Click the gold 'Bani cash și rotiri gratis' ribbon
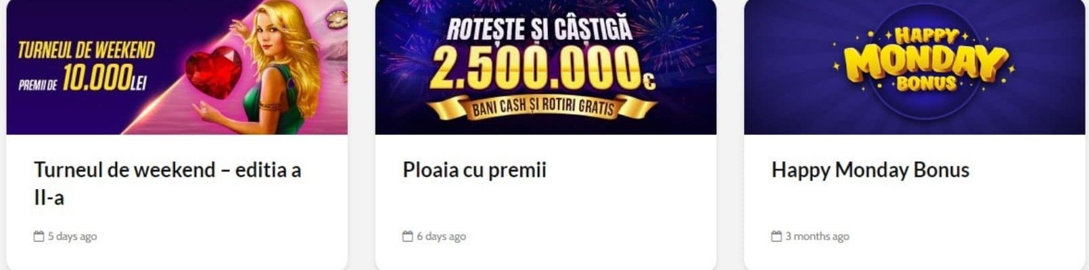The width and height of the screenshot is (1089, 270). pyautogui.click(x=542, y=107)
